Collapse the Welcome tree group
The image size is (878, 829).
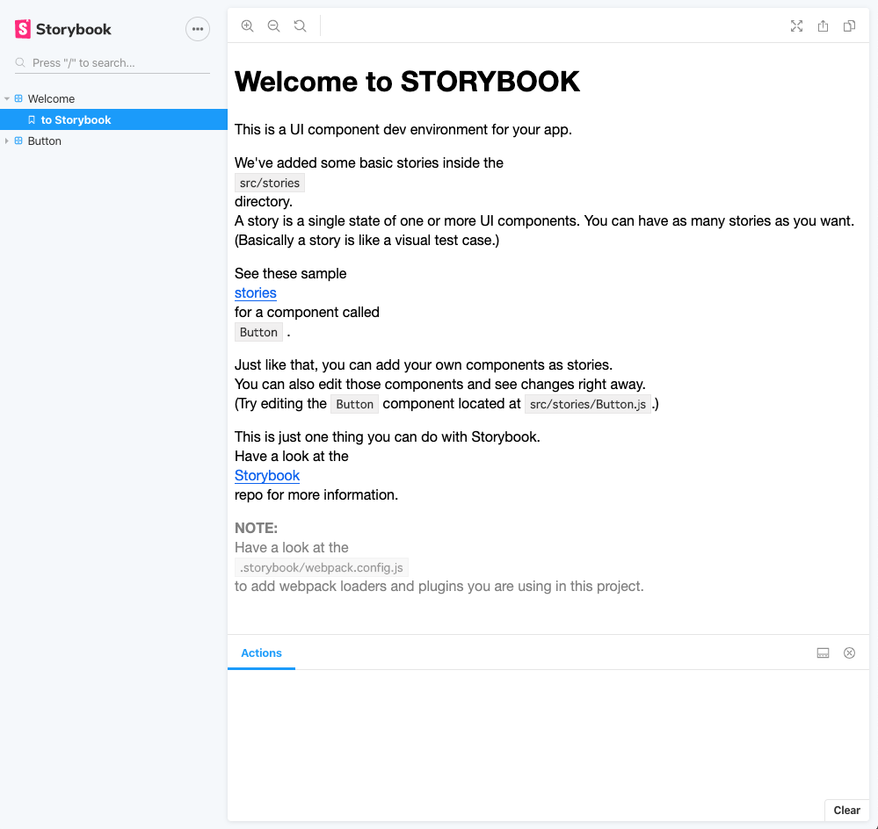(x=7, y=98)
